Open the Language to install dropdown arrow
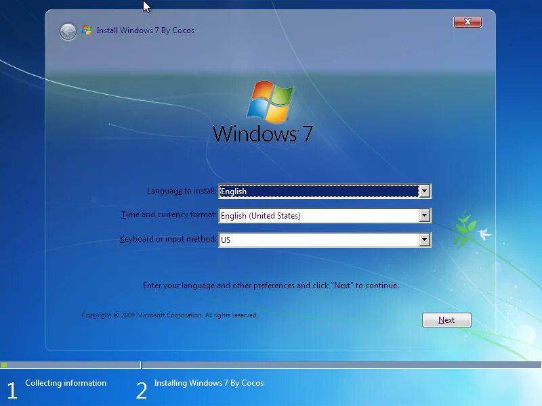The height and width of the screenshot is (406, 542). pos(424,191)
